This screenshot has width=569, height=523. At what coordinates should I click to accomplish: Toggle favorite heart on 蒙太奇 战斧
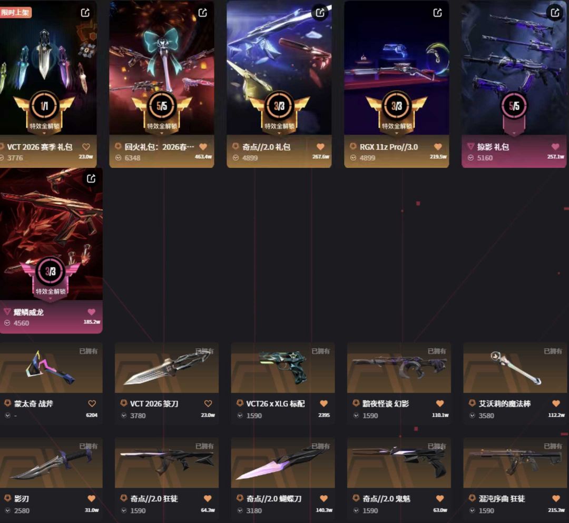[92, 404]
